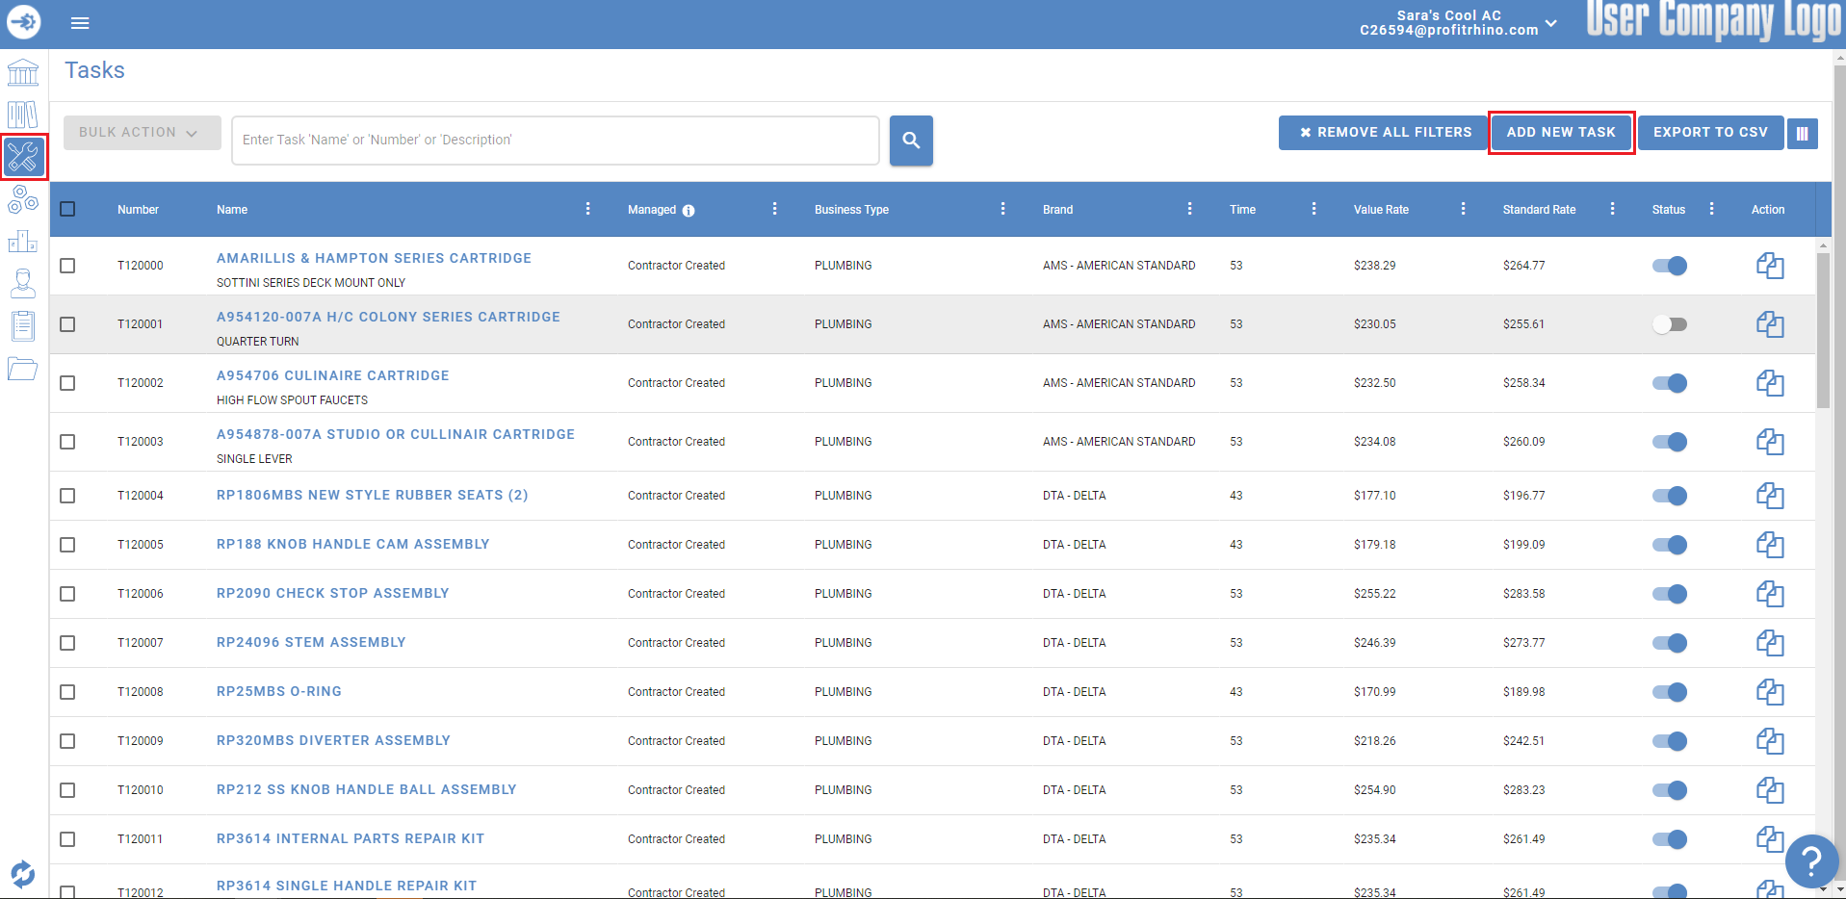Viewport: 1846px width, 899px height.
Task: Open the bank-style institution icon at sidebar top
Action: point(23,72)
